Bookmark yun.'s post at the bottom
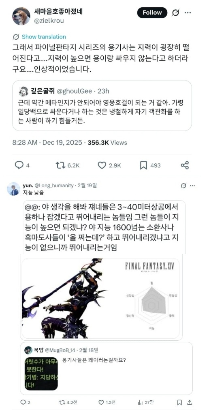The width and height of the screenshot is (209, 410). click(179, 402)
